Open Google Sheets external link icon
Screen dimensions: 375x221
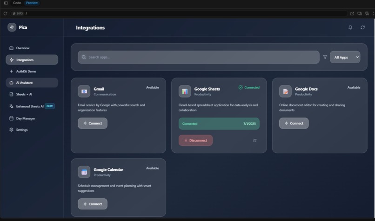254,141
